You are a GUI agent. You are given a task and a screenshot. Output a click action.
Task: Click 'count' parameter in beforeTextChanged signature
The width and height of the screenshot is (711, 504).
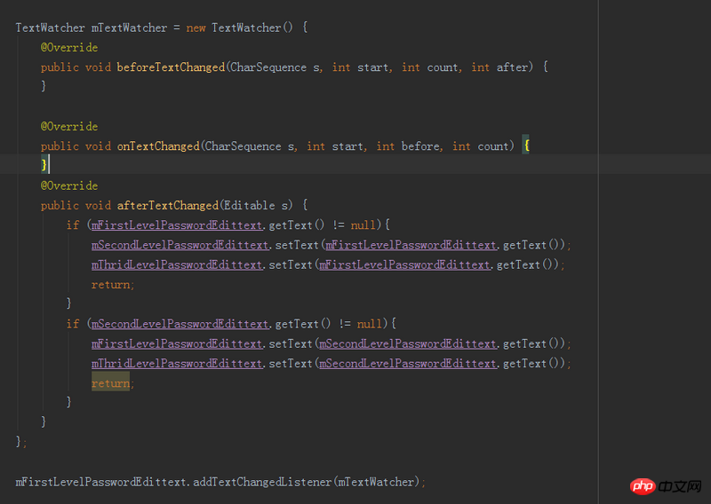pyautogui.click(x=442, y=67)
